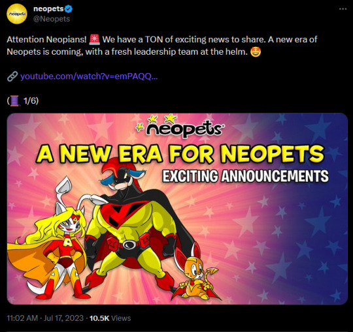Click the 1/6 thread counter text

click(x=31, y=100)
